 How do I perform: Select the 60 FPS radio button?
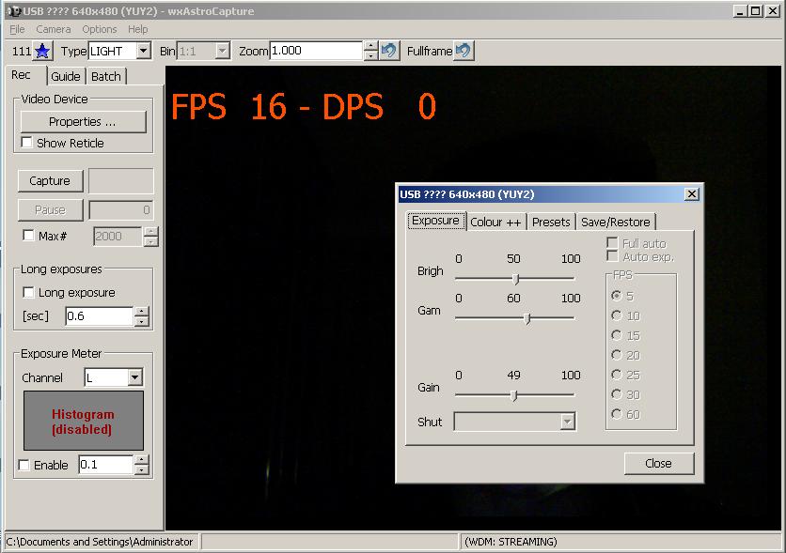click(x=617, y=414)
